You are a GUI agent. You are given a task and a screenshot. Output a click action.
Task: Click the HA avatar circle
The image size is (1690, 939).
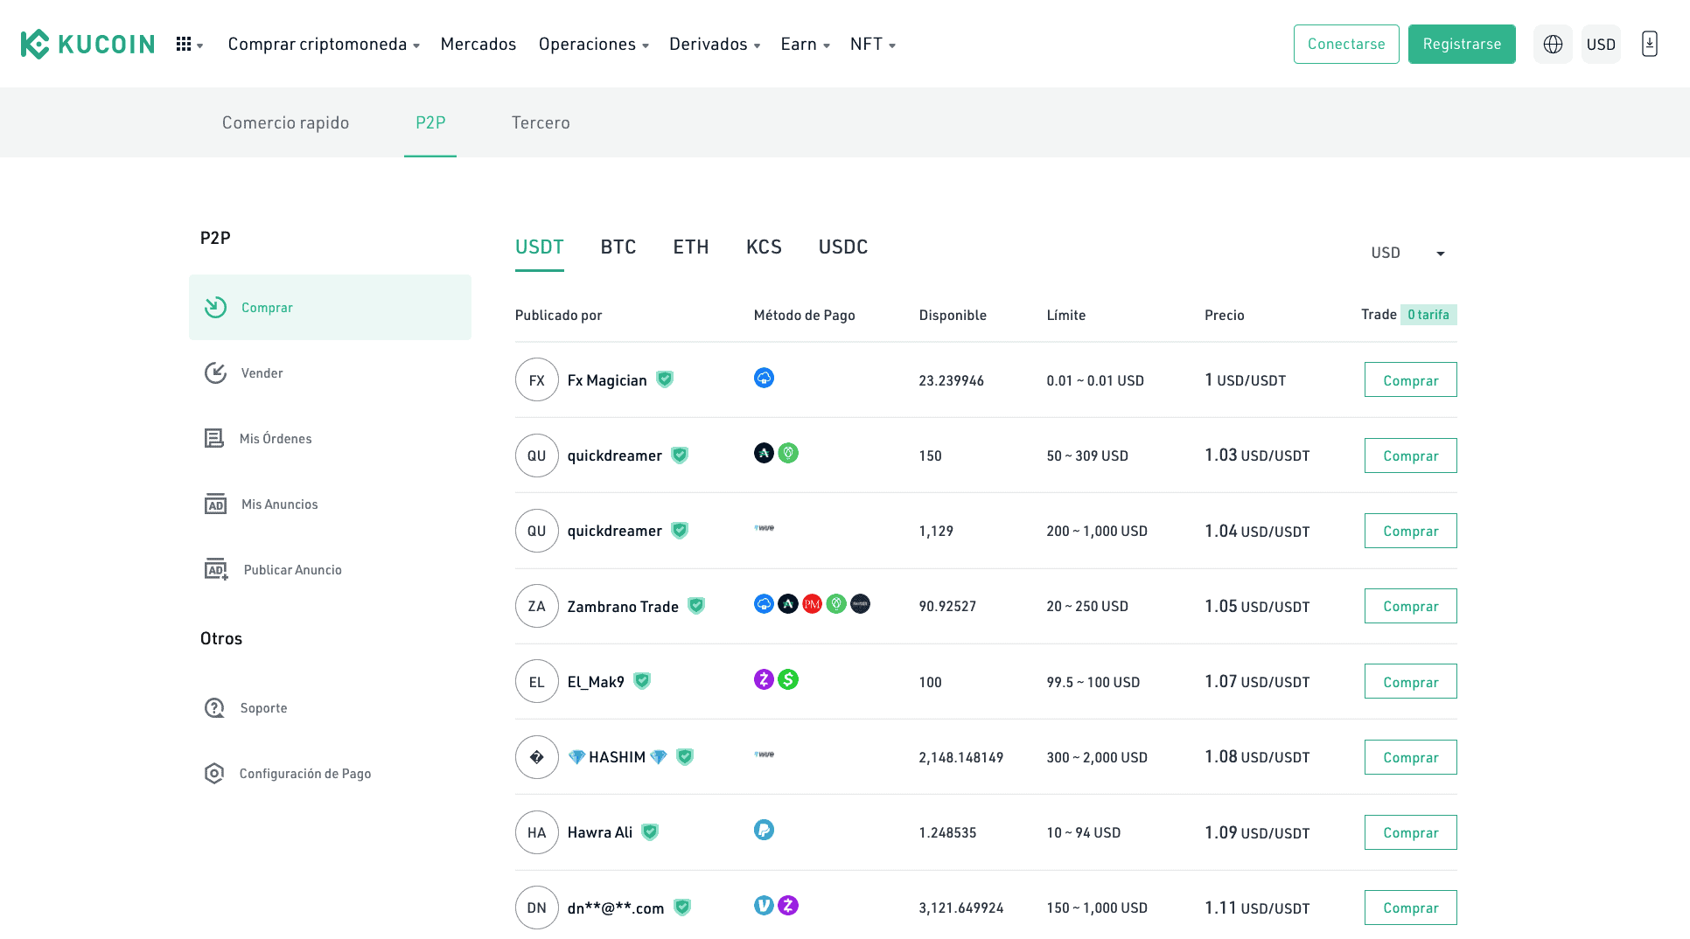(537, 832)
